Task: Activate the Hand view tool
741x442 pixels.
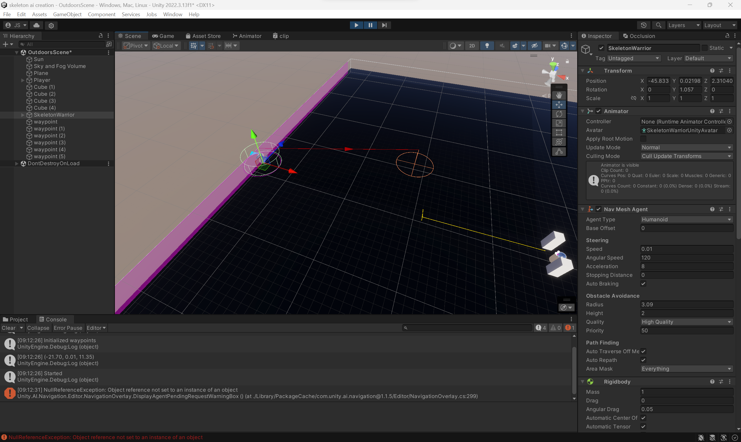Action: coord(559,95)
